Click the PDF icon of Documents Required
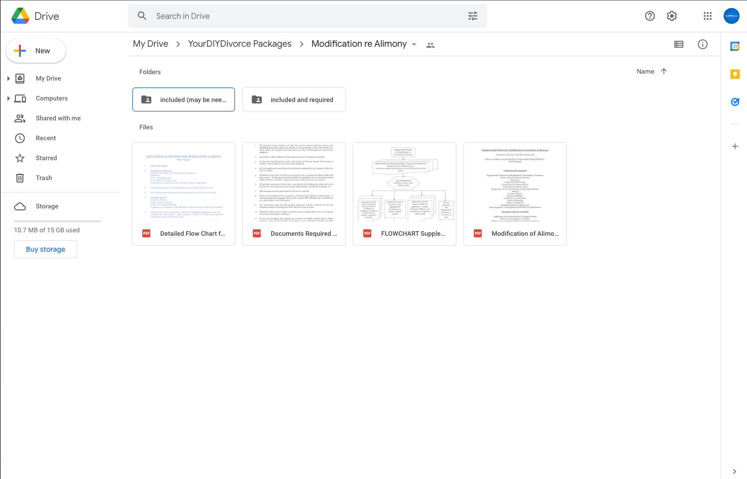 click(257, 233)
